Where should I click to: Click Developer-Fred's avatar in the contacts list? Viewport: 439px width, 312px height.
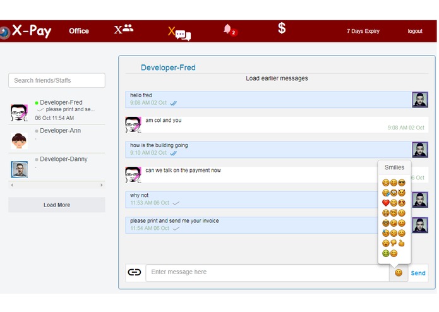[19, 113]
